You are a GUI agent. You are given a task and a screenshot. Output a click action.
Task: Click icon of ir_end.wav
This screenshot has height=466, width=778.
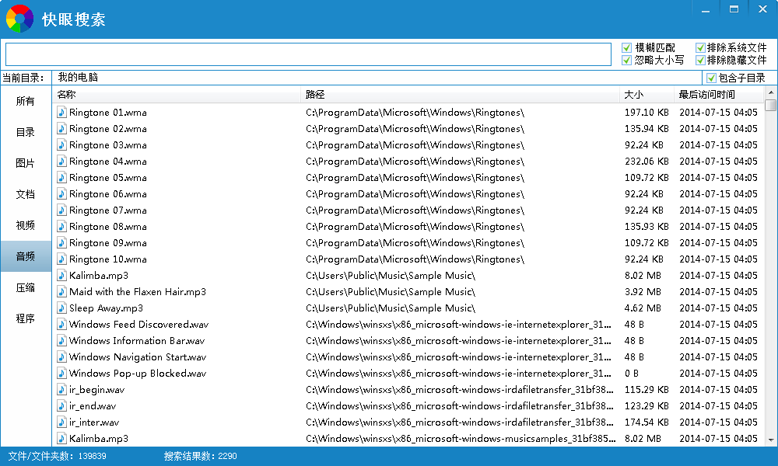pos(61,406)
